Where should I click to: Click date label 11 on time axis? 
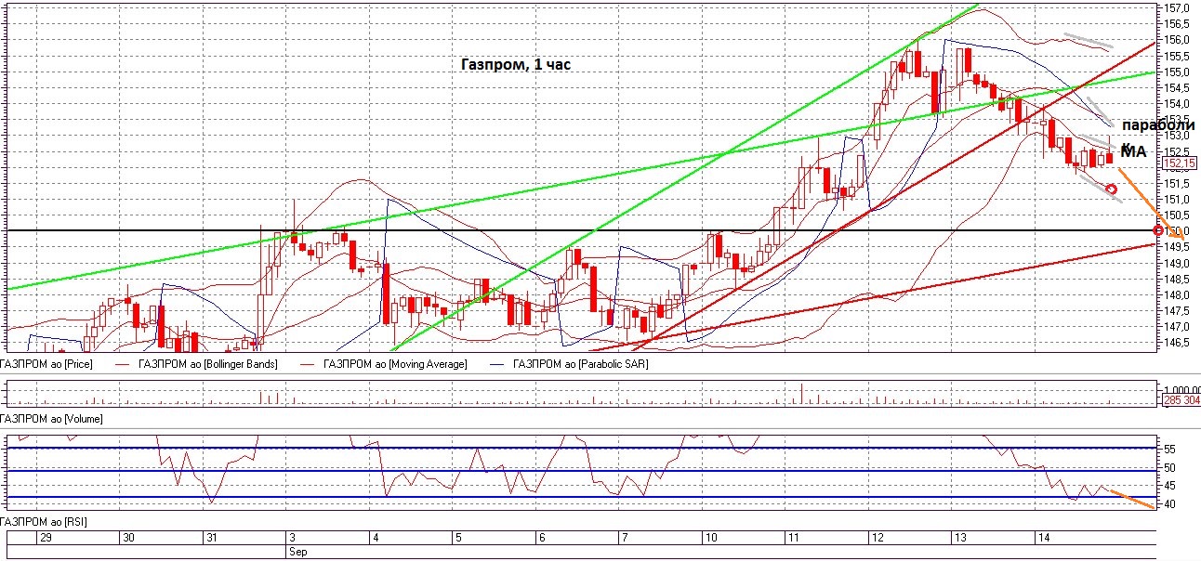(793, 538)
